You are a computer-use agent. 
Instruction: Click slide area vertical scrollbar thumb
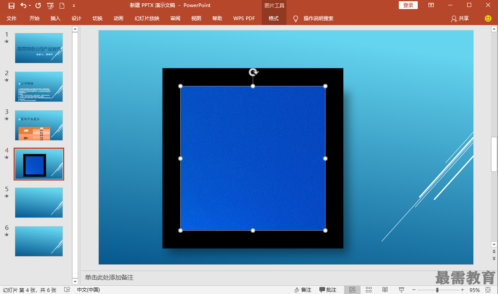[494, 154]
